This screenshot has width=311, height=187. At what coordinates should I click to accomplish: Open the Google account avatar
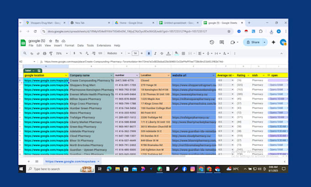coord(283,42)
